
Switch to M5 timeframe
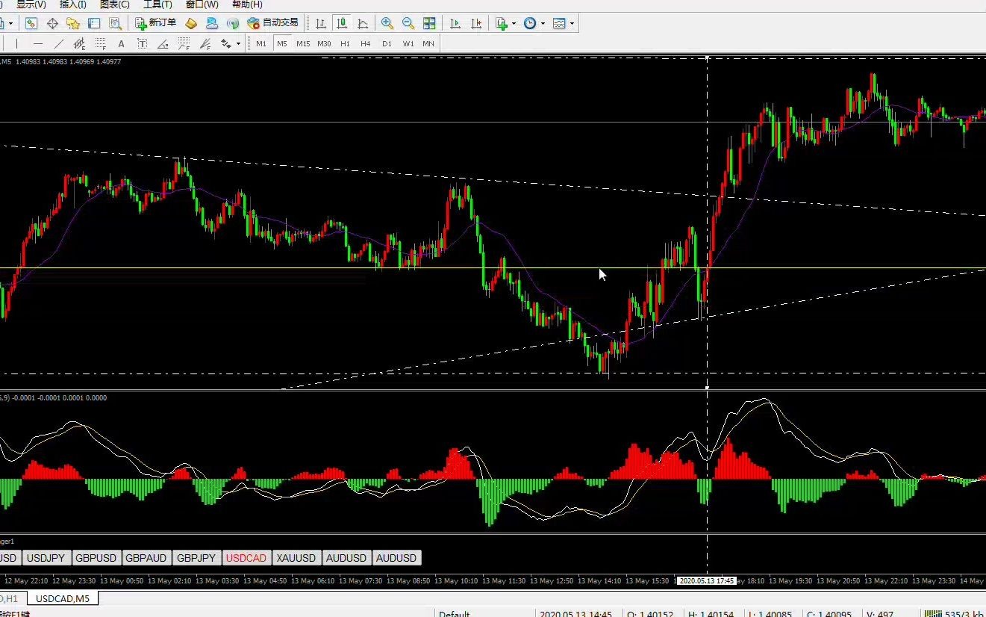(281, 43)
